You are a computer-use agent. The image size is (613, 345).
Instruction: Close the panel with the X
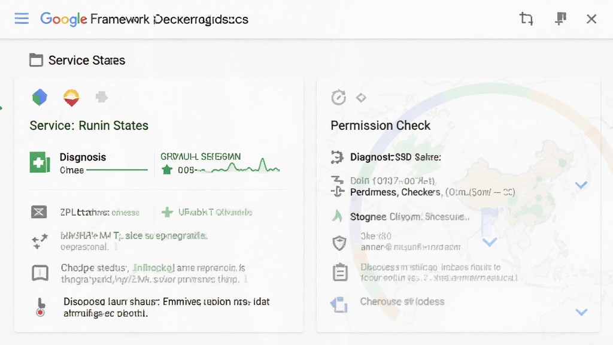[591, 19]
